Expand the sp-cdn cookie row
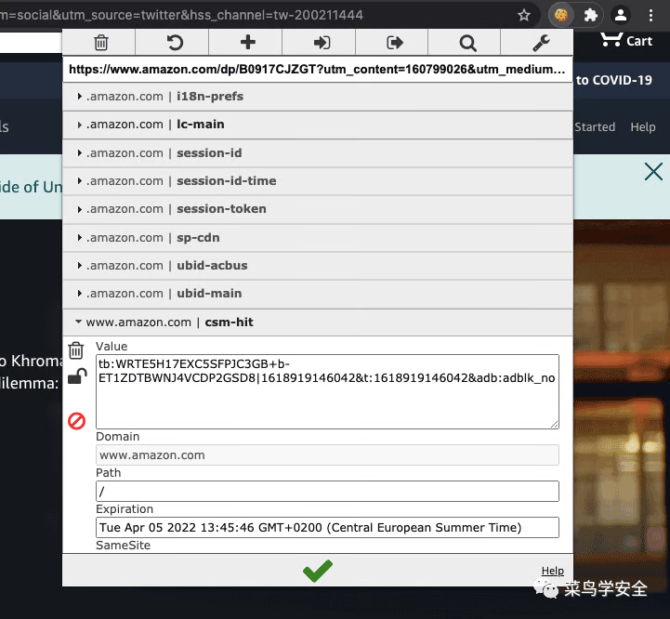 click(x=318, y=238)
